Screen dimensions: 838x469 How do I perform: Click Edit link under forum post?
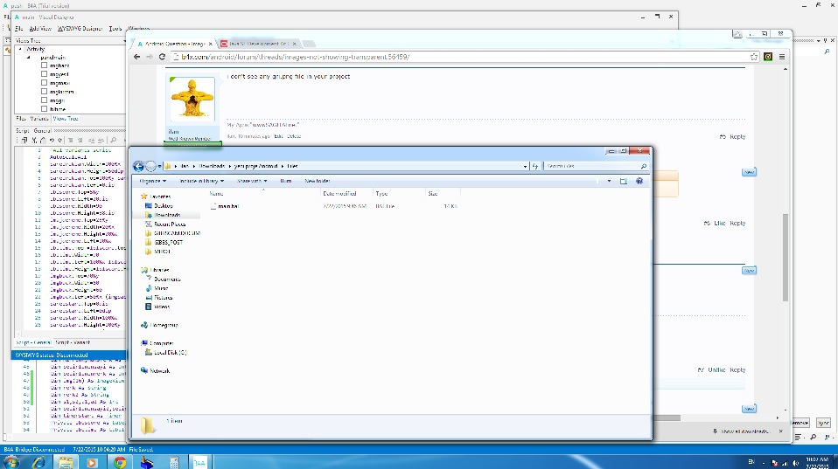point(278,136)
